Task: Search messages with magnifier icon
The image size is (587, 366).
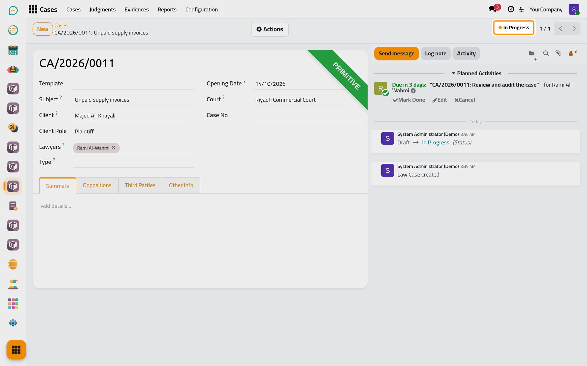Action: [x=546, y=53]
